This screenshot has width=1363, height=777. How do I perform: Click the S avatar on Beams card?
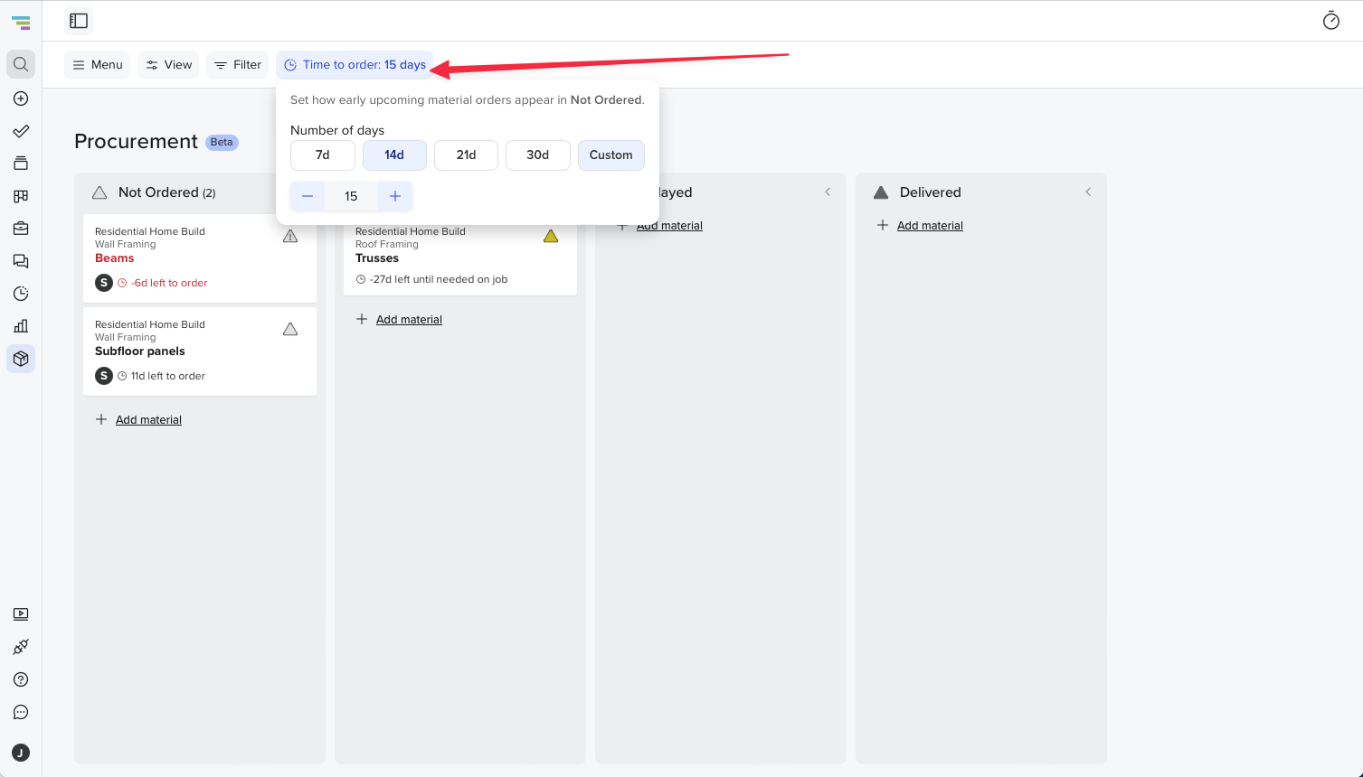tap(104, 283)
